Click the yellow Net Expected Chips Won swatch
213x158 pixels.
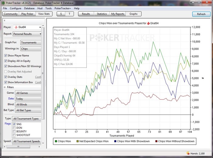(78, 141)
